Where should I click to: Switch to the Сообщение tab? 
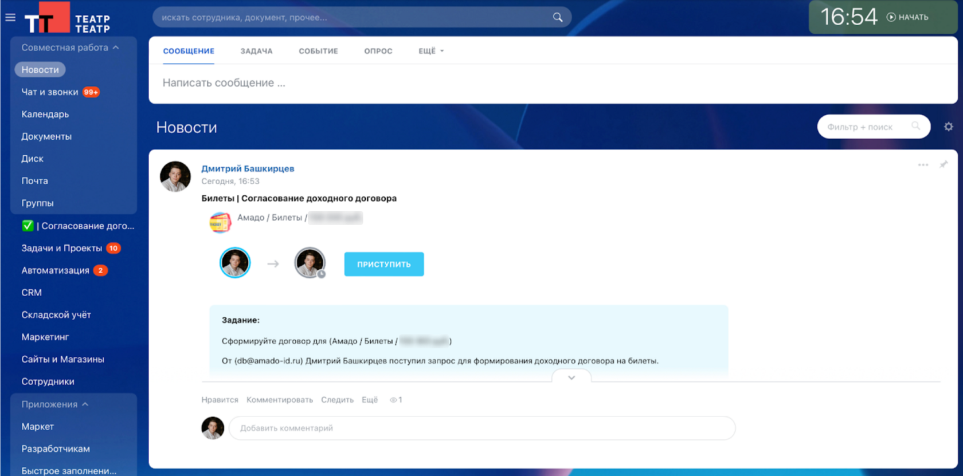(x=189, y=51)
